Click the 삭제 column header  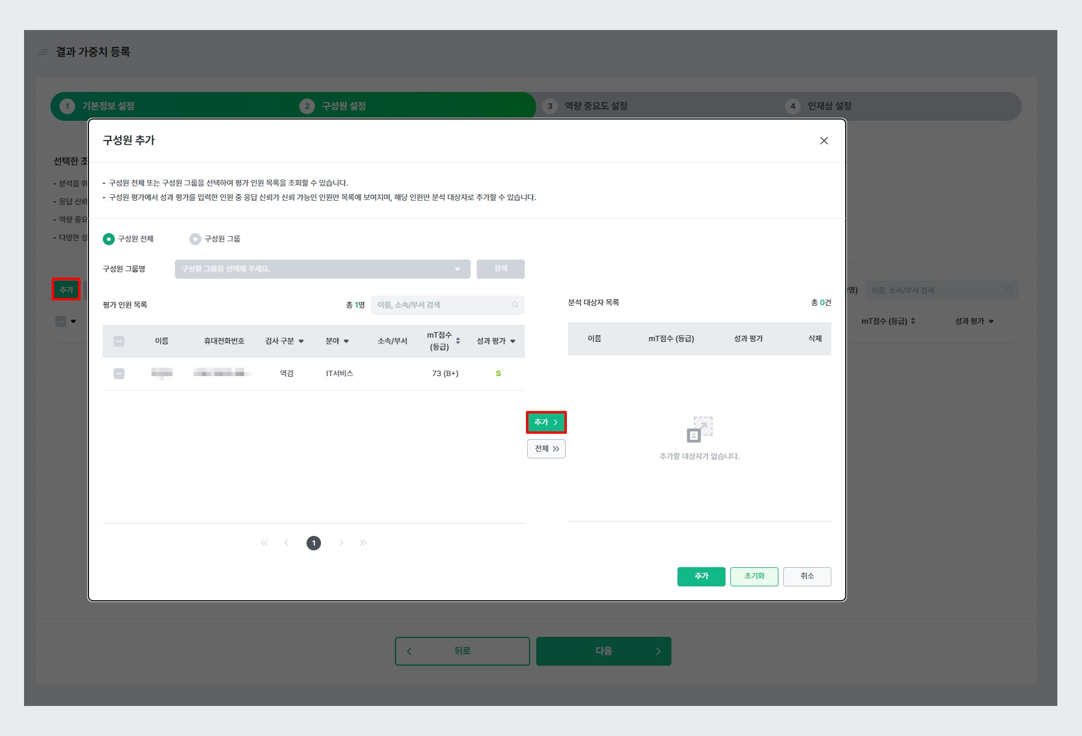coord(815,339)
